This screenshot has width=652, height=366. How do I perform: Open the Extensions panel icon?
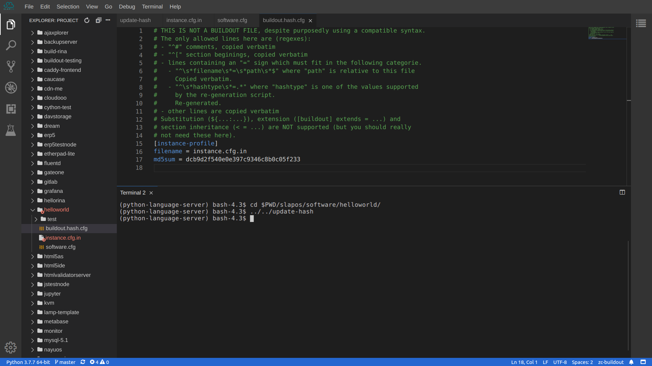point(11,109)
